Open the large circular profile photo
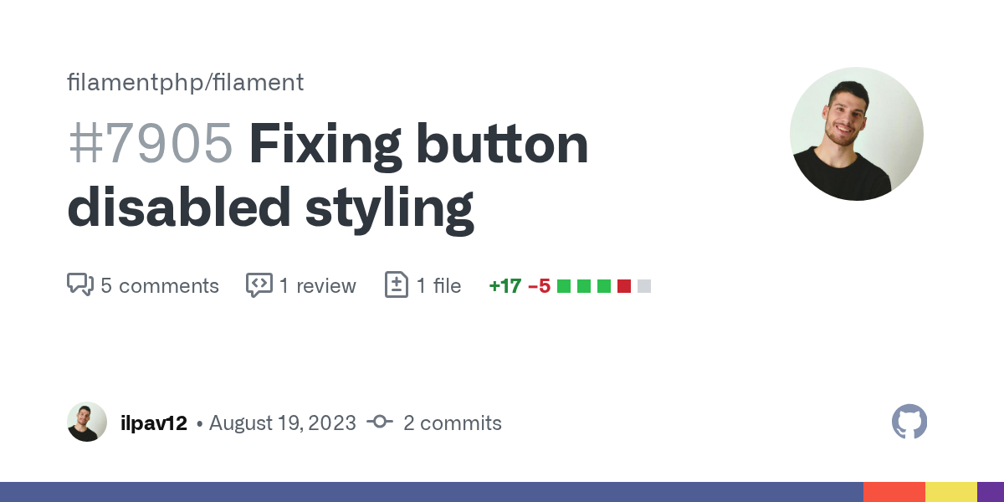 coord(856,134)
